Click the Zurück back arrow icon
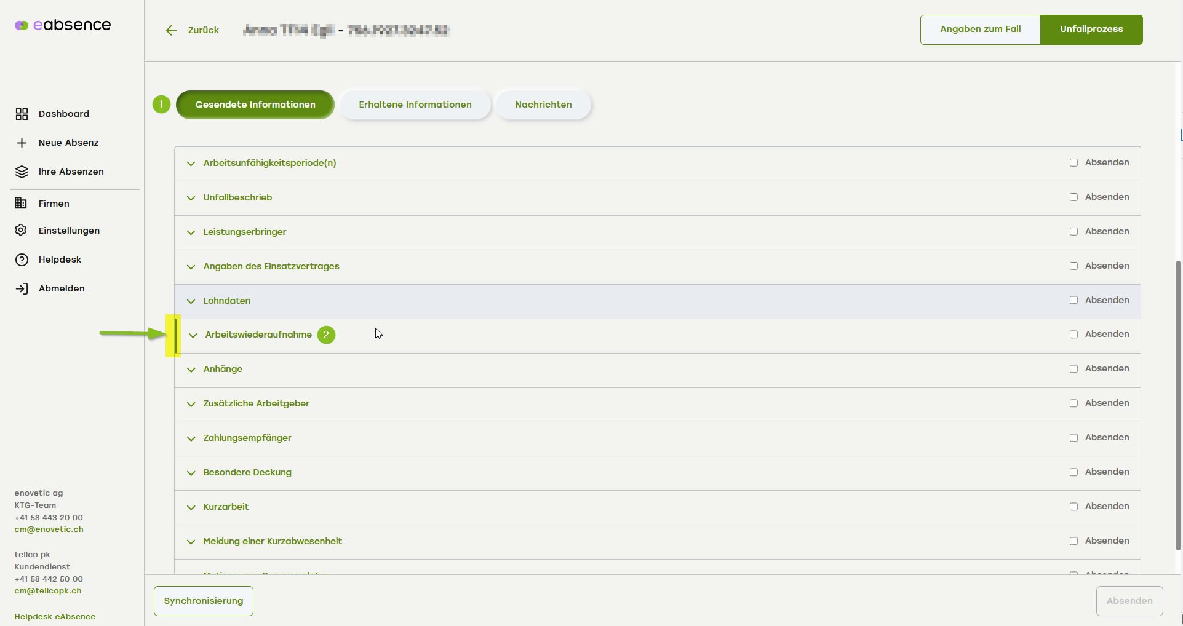Image resolution: width=1183 pixels, height=626 pixels. pyautogui.click(x=171, y=30)
